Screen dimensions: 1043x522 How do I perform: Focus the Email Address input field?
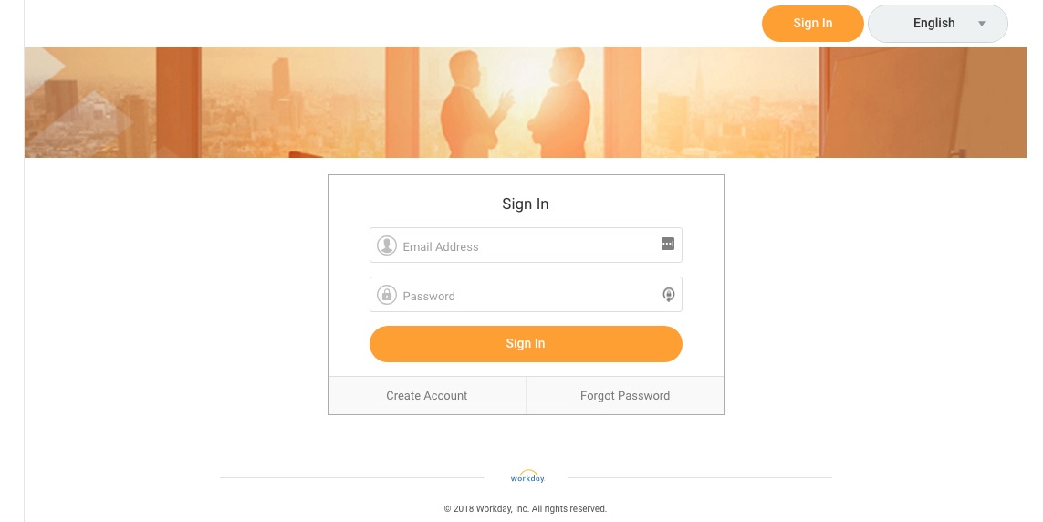point(526,245)
